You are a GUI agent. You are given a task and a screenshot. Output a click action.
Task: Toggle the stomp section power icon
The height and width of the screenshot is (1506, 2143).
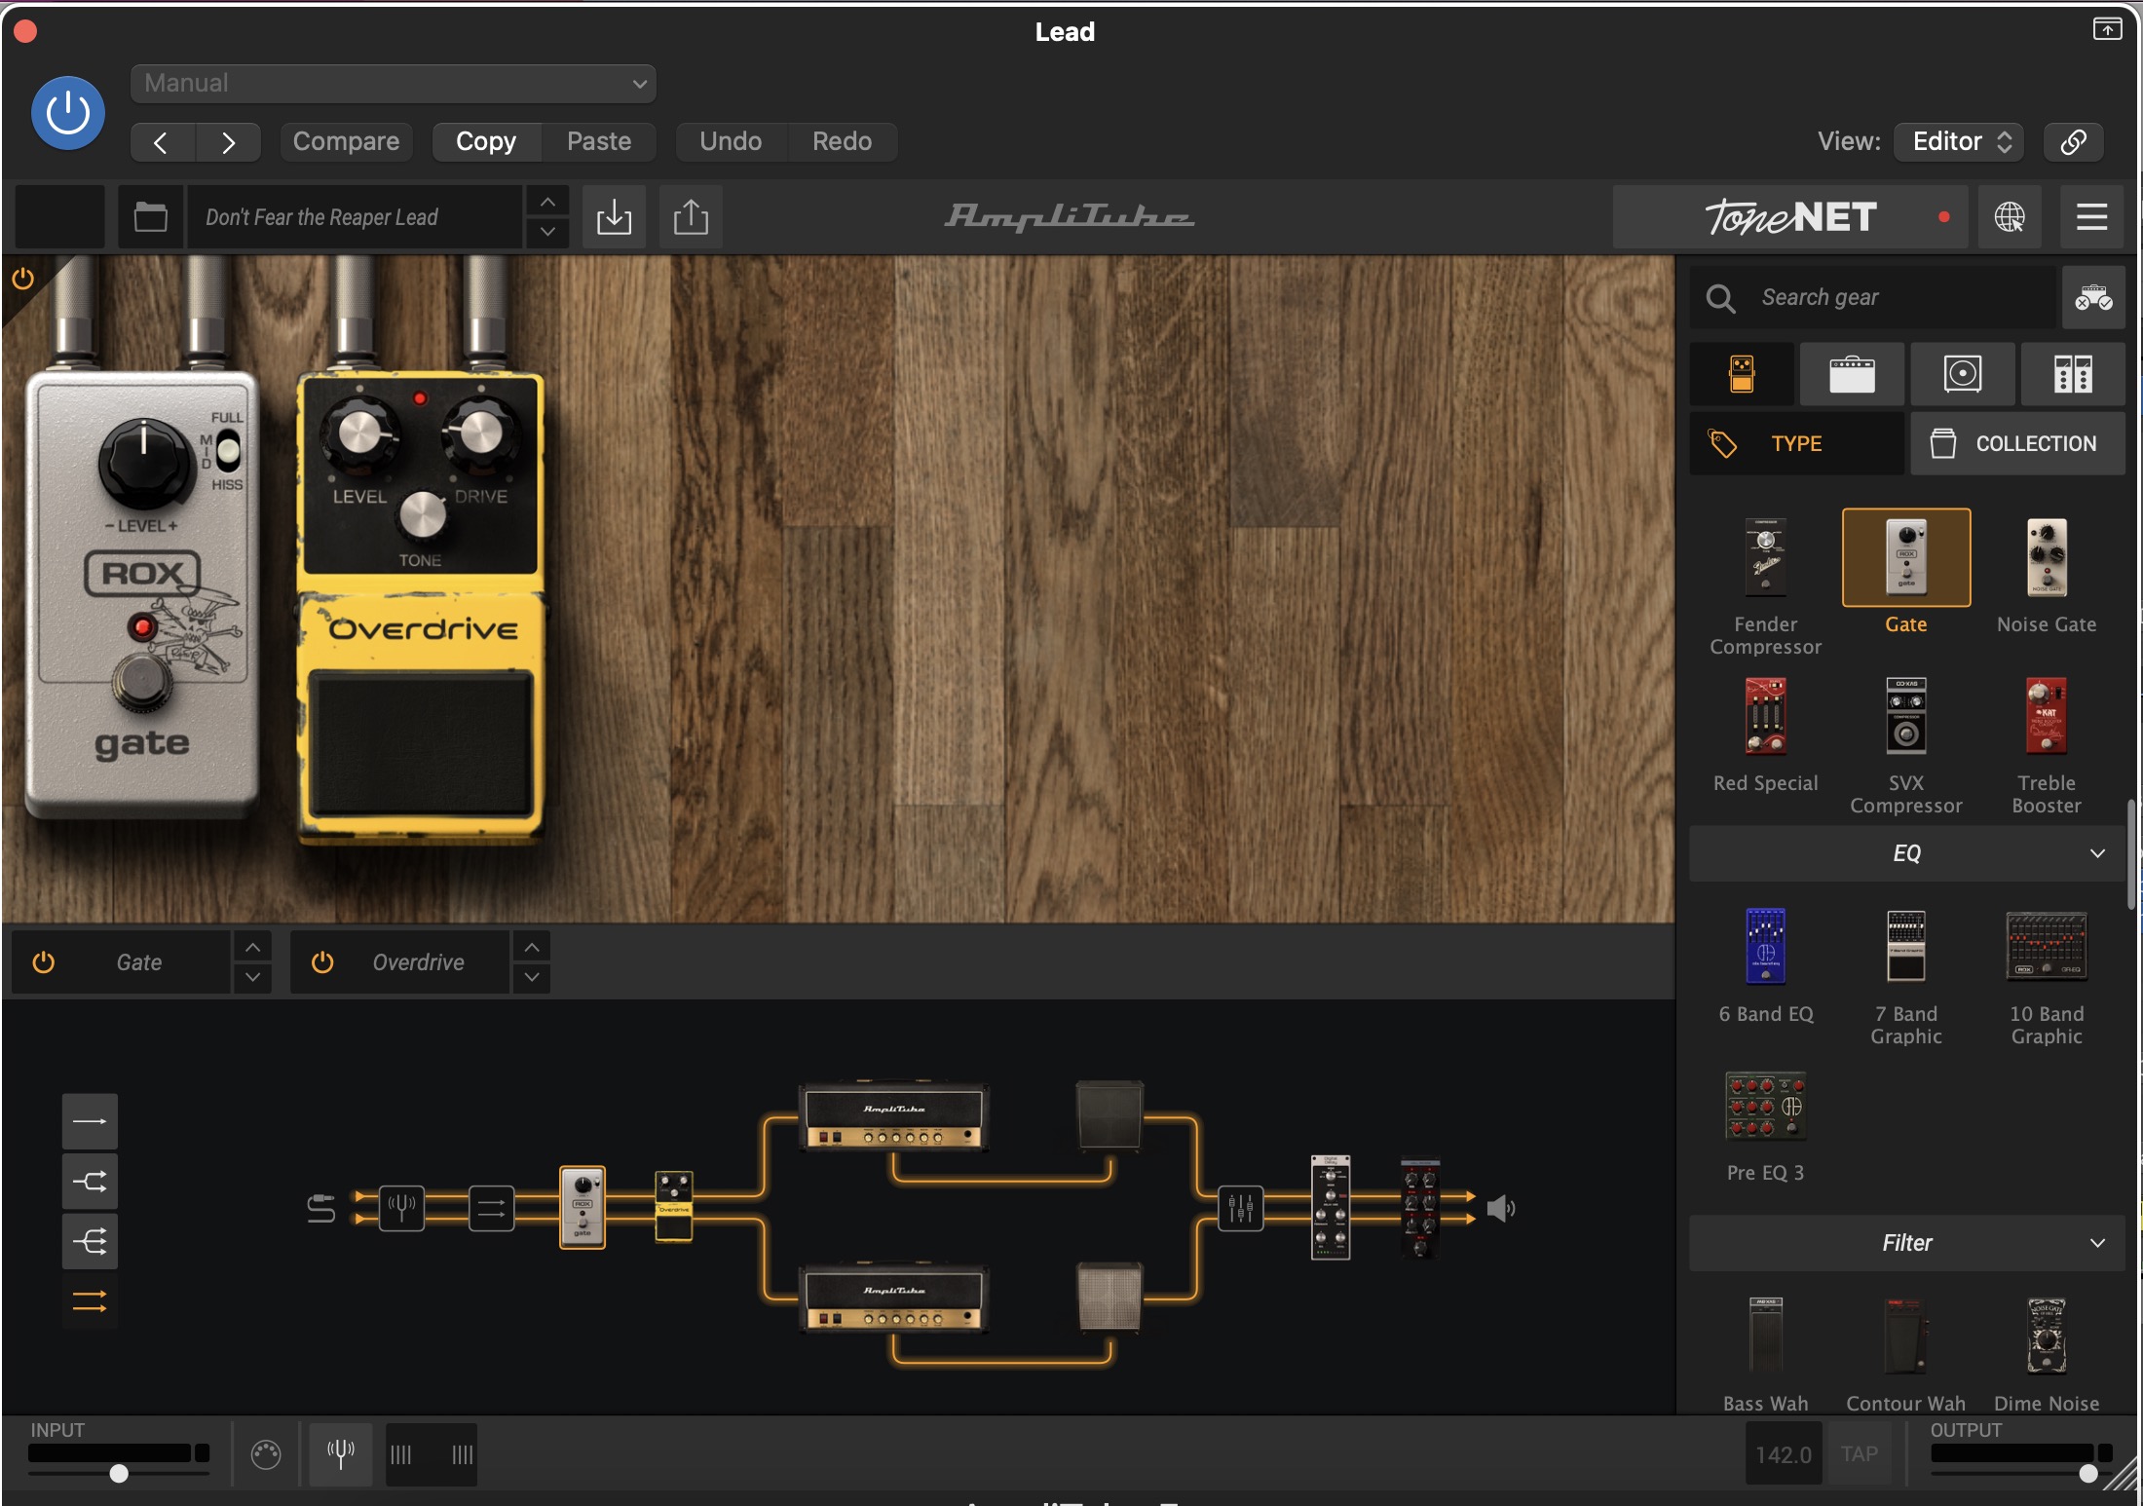[22, 279]
